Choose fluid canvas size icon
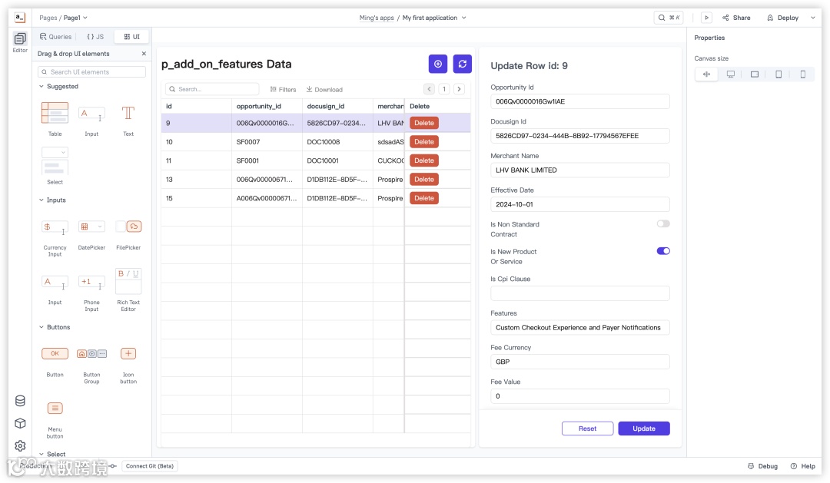Image resolution: width=830 pixels, height=483 pixels. pyautogui.click(x=706, y=74)
